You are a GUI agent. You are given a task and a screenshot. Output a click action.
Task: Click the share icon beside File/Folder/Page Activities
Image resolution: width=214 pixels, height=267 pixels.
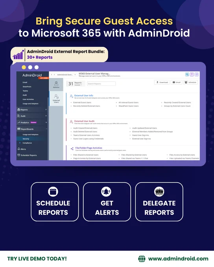(x=72, y=149)
